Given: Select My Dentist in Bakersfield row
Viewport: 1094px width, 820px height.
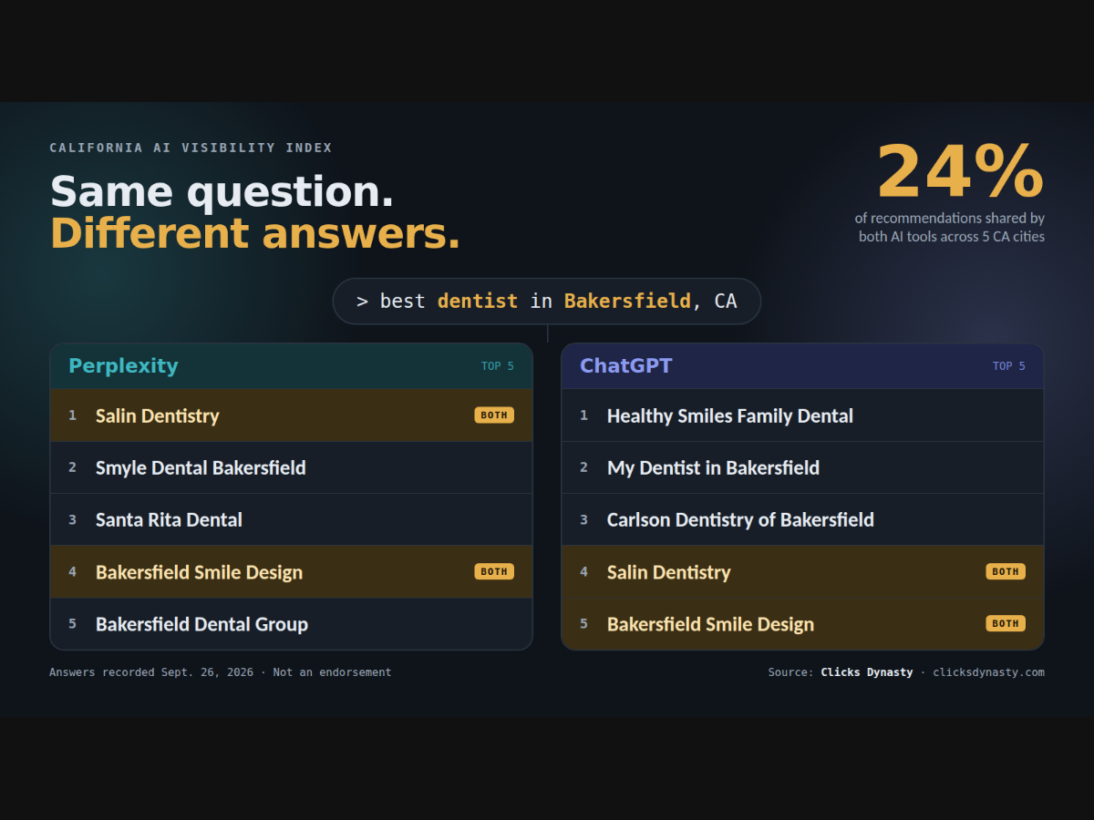Looking at the screenshot, I should pos(802,467).
